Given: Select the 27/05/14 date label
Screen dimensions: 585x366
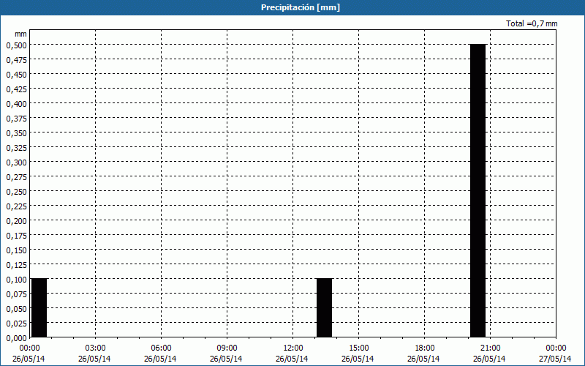Looking at the screenshot, I should point(556,359).
